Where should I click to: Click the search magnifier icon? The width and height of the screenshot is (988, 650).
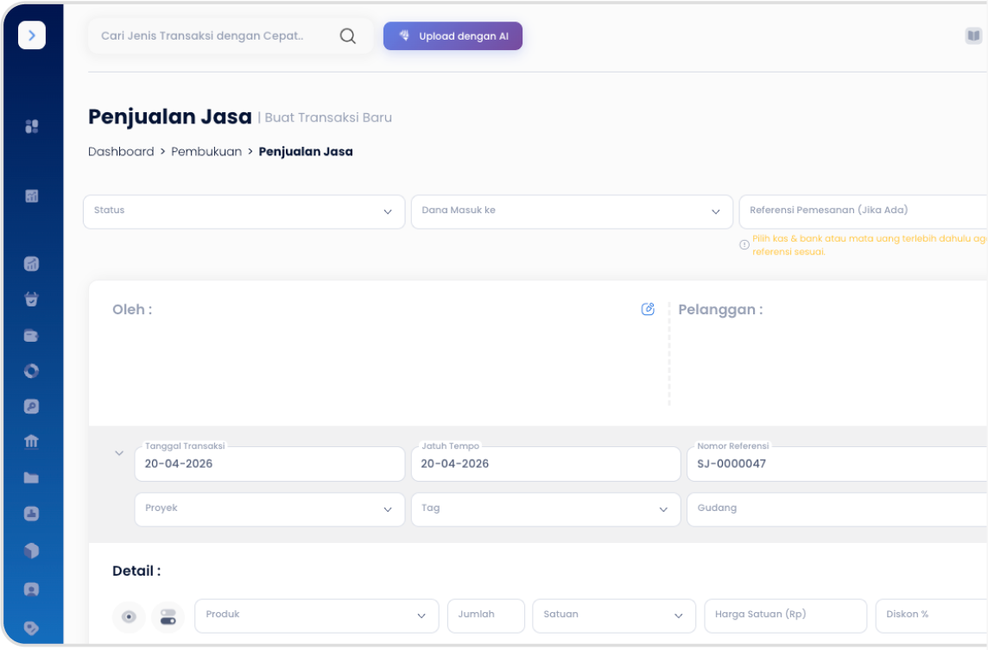[x=347, y=35]
